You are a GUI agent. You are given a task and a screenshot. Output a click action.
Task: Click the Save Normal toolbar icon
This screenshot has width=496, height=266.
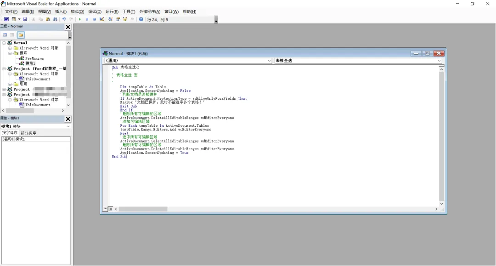click(x=25, y=19)
